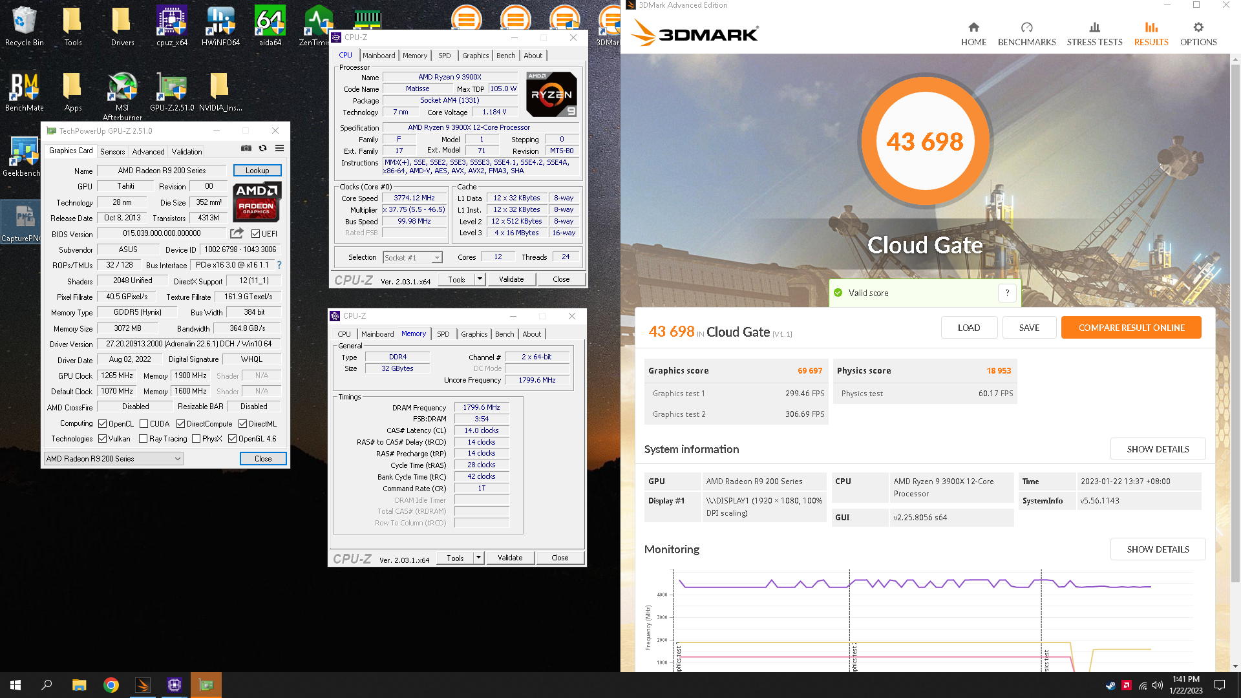Toggle CUDA checkbox

click(143, 424)
